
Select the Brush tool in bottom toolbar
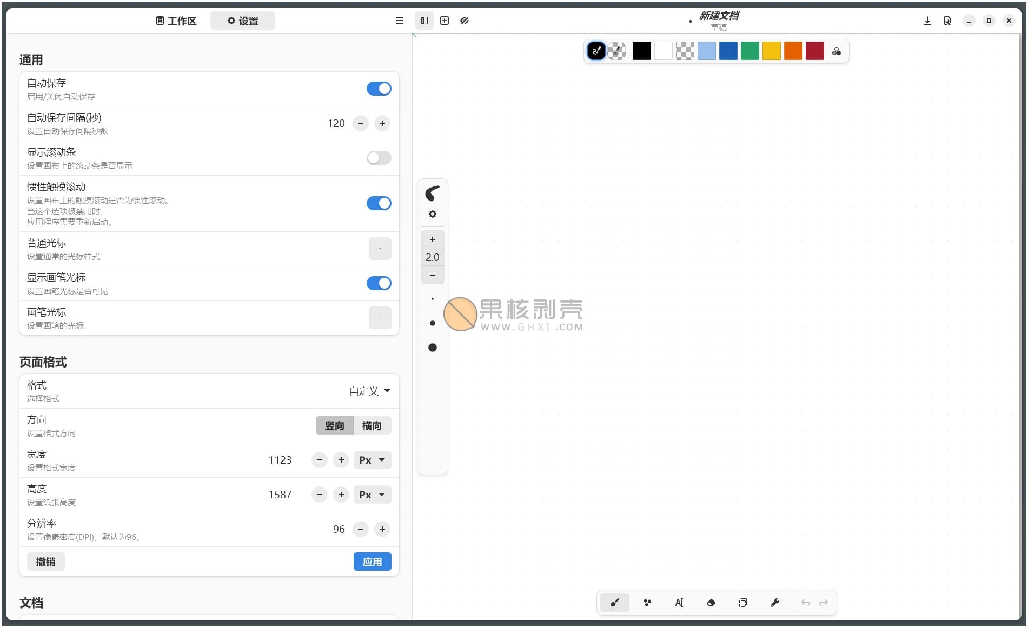(614, 603)
